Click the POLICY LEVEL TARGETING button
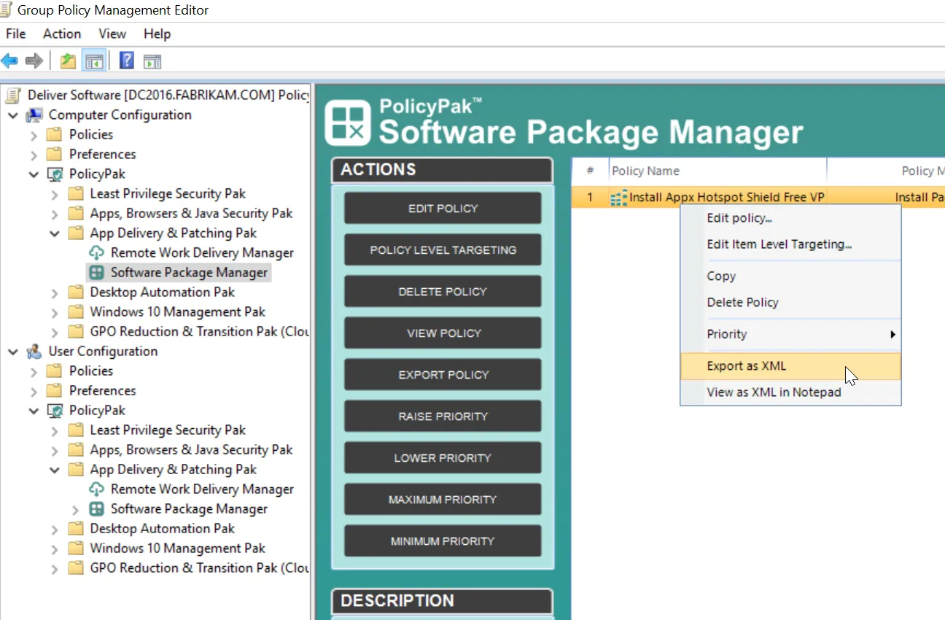Screen dimensions: 945x620 (443, 249)
